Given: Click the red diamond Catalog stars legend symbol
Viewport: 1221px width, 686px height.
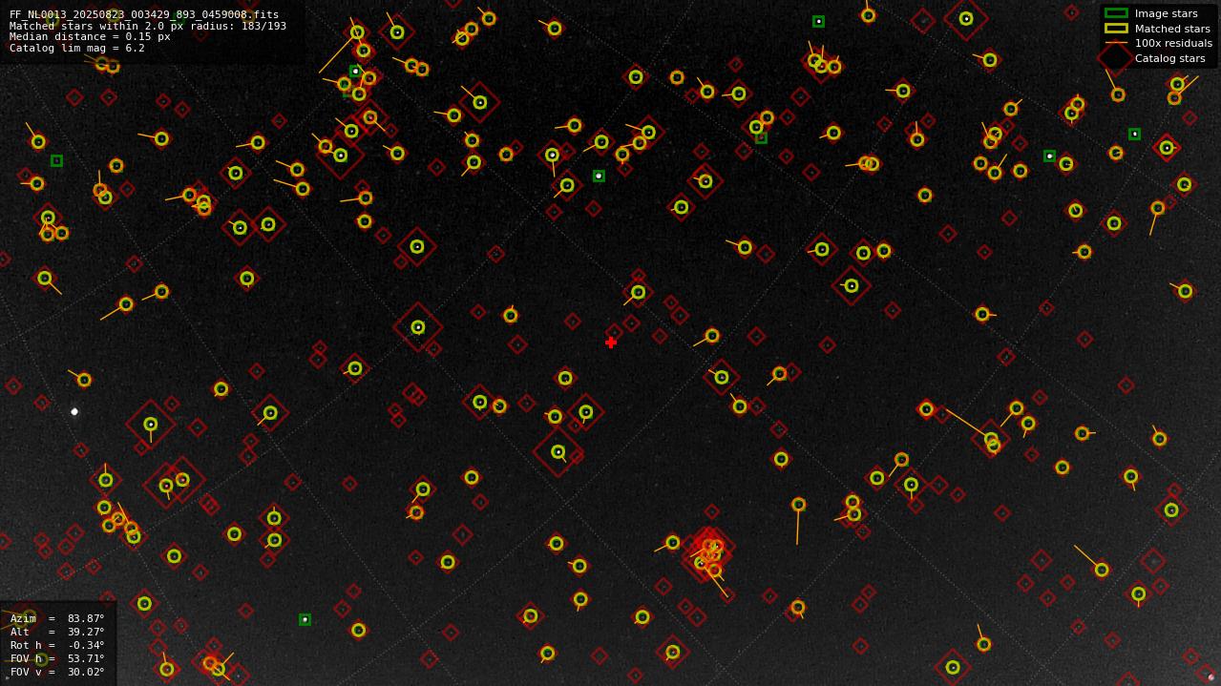Looking at the screenshot, I should point(1116,57).
